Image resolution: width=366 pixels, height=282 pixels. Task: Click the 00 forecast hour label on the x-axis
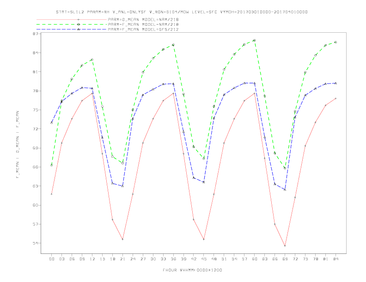(52, 259)
